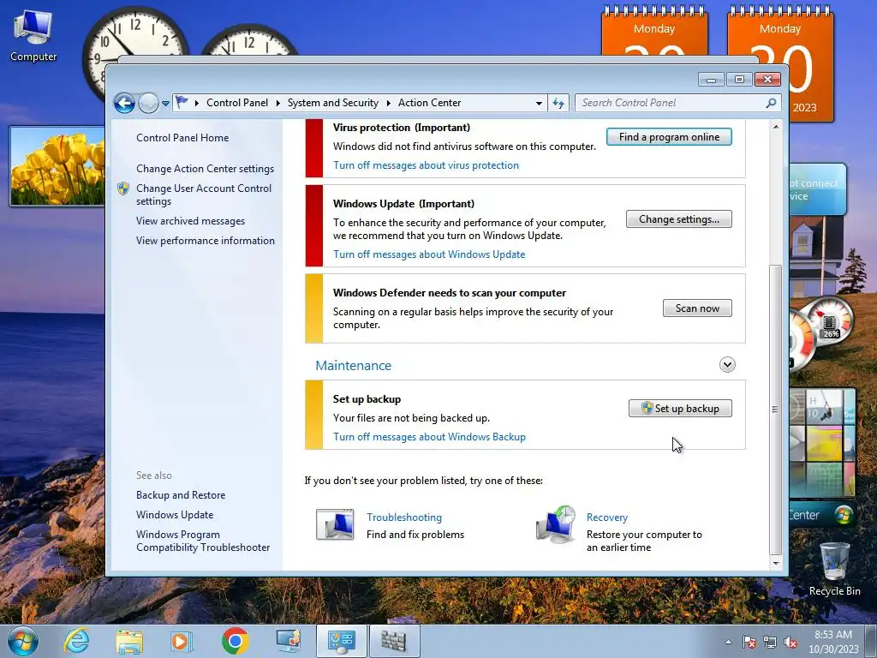Launch Internet Explorer from taskbar
The height and width of the screenshot is (658, 877).
(x=76, y=641)
